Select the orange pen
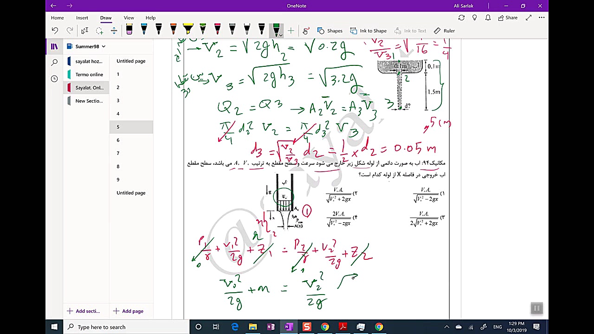 pyautogui.click(x=173, y=30)
